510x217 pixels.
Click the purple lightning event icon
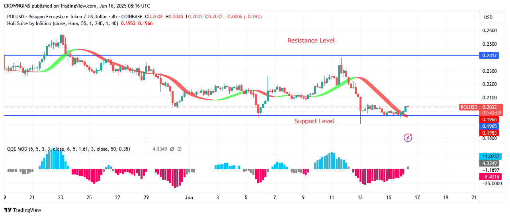click(408, 138)
